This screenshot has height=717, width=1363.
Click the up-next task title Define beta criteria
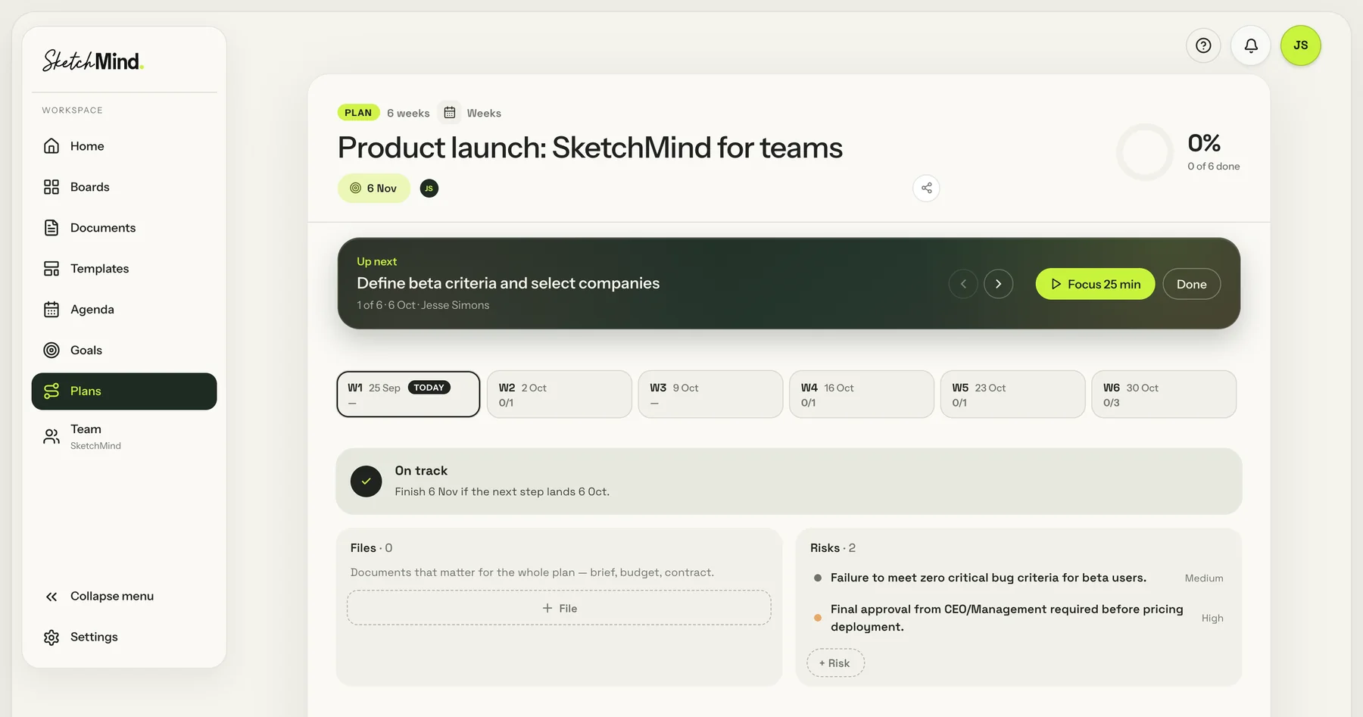click(508, 283)
